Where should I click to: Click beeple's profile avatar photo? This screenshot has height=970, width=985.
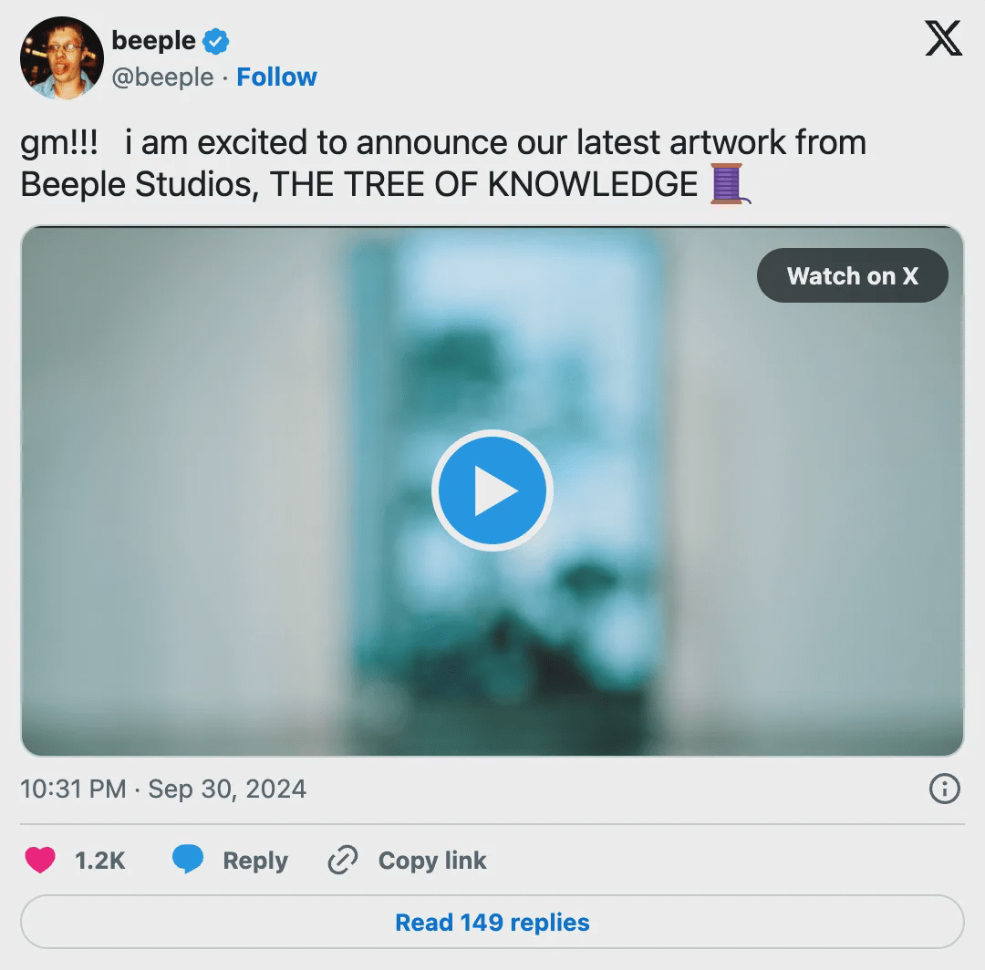[61, 58]
